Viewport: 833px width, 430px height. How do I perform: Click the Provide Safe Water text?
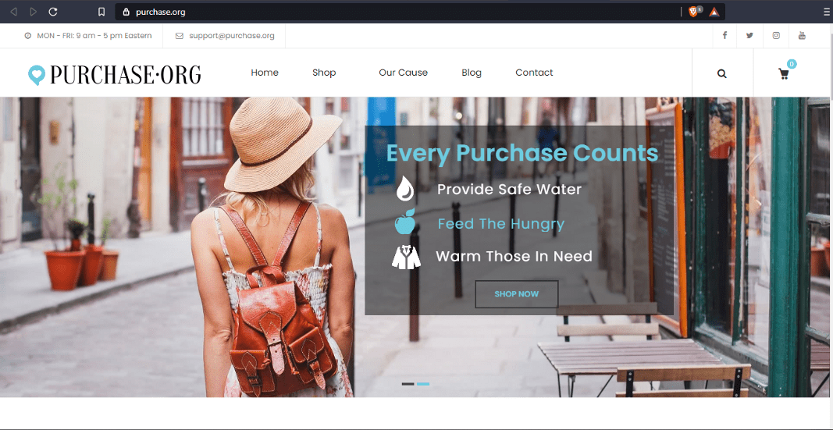tap(509, 190)
